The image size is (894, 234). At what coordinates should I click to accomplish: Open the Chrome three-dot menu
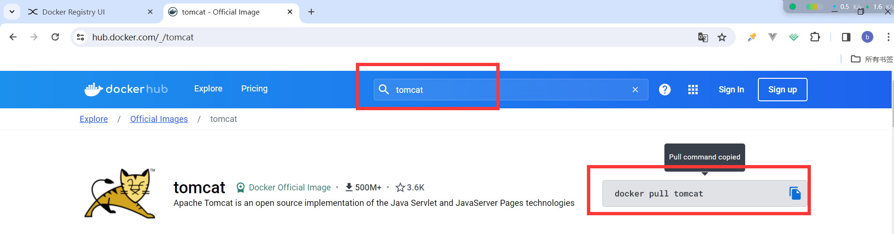coord(888,37)
